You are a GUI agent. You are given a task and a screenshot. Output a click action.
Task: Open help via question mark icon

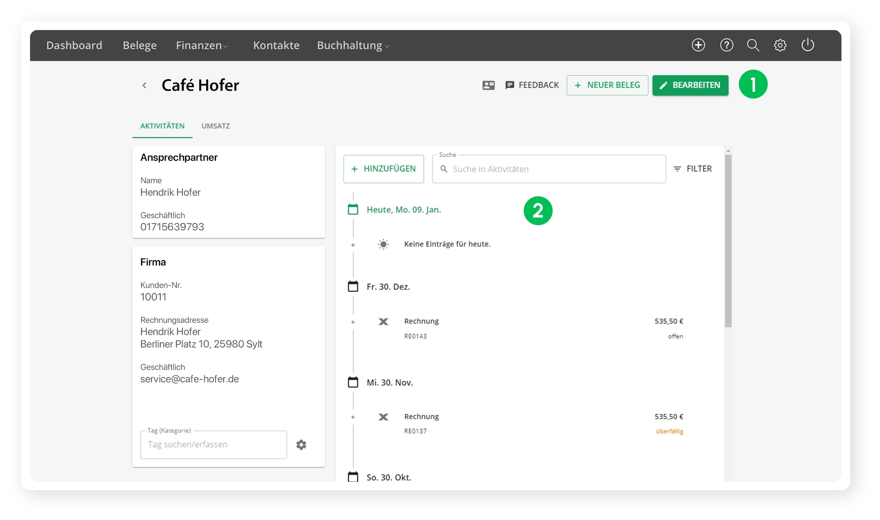point(727,45)
